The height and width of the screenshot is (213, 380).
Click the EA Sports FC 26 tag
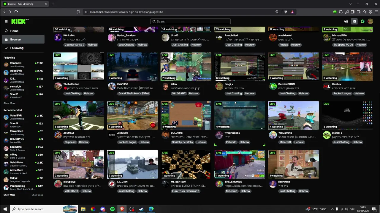pyautogui.click(x=343, y=45)
